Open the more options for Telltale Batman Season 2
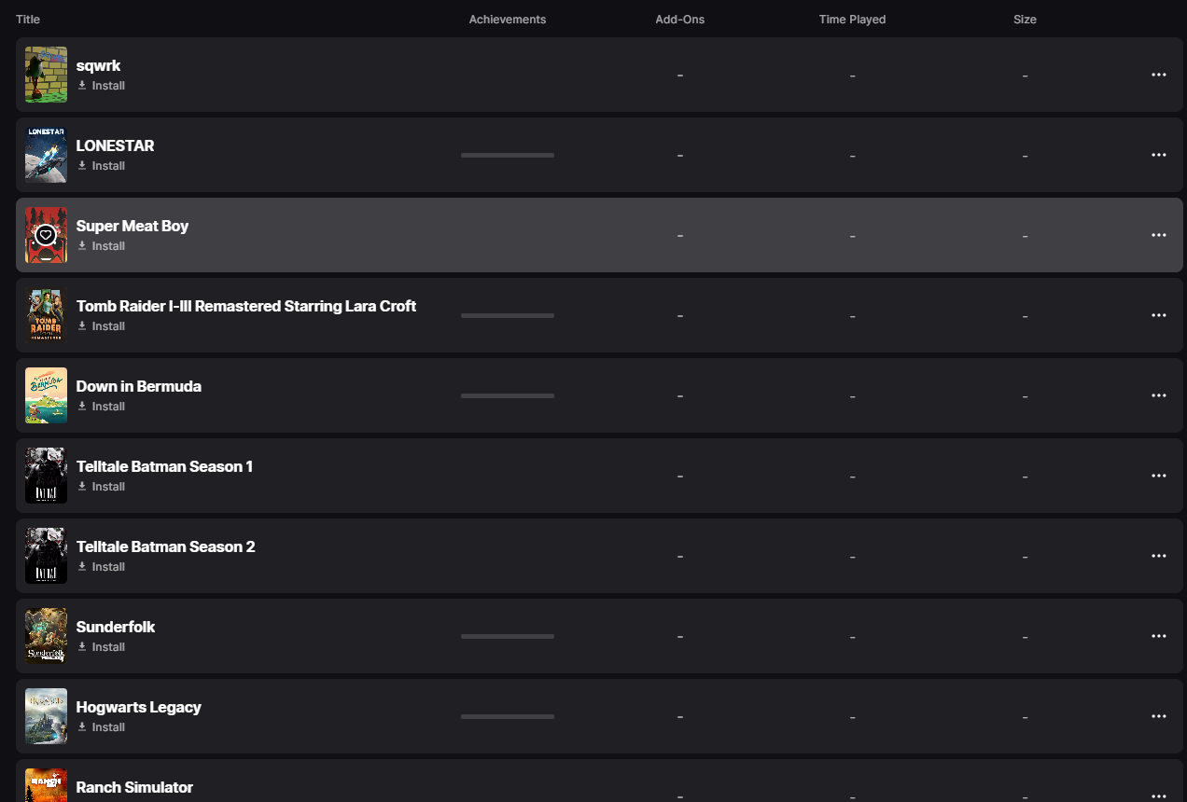This screenshot has width=1187, height=802. click(1159, 556)
